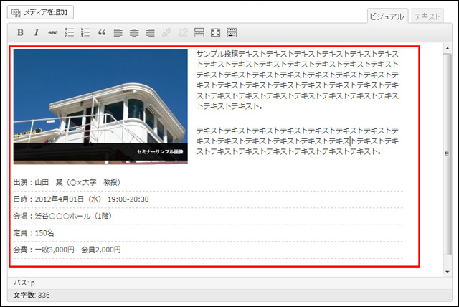This screenshot has width=459, height=307.
Task: Apply strikethrough formatting
Action: pos(53,33)
